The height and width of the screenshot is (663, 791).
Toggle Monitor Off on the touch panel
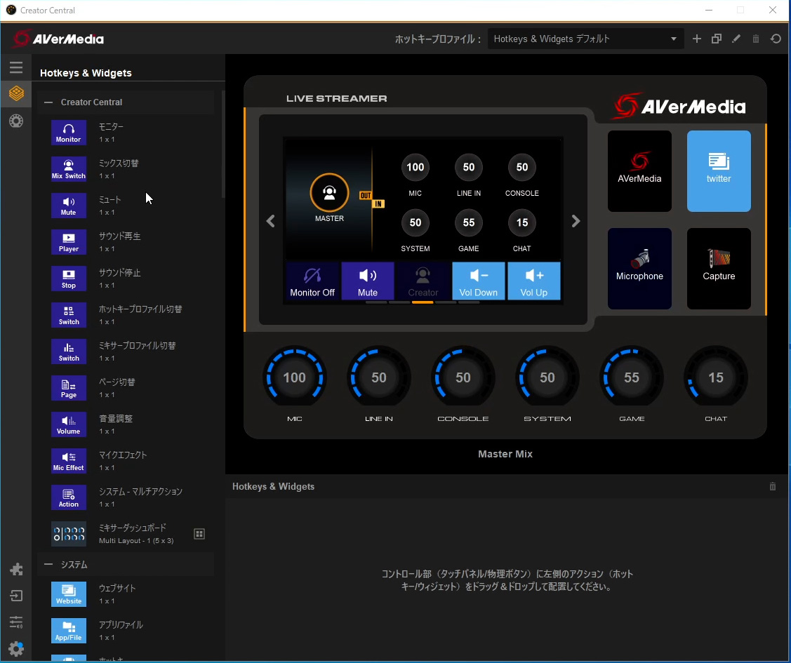(312, 281)
